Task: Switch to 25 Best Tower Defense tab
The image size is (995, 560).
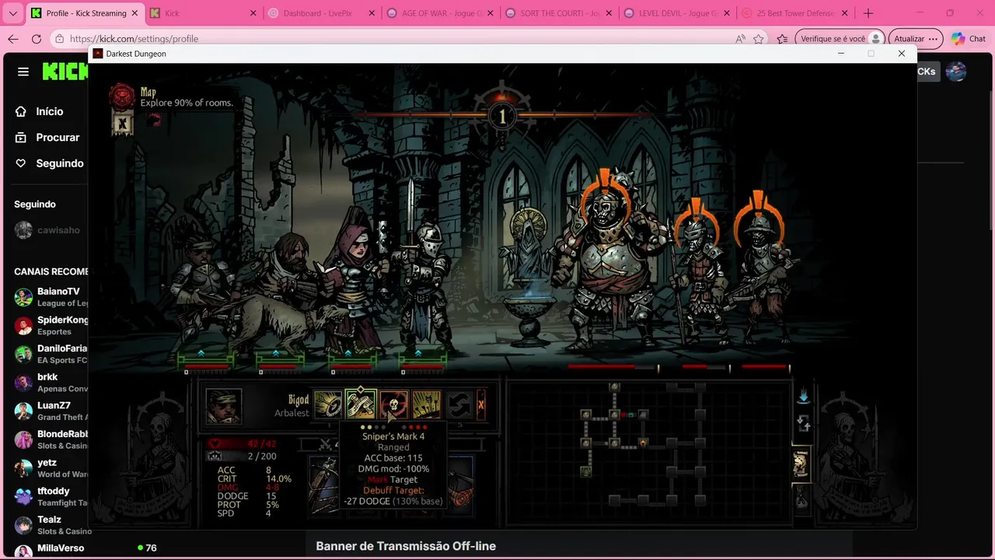Action: coord(795,13)
